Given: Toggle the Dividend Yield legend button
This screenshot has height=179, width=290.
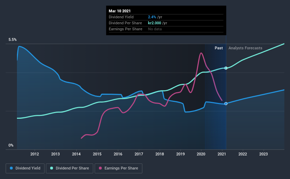Looking at the screenshot, I should [x=25, y=168].
